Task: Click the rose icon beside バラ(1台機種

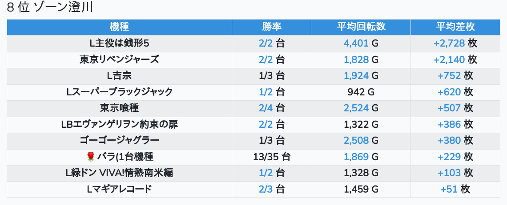Action: (91, 157)
